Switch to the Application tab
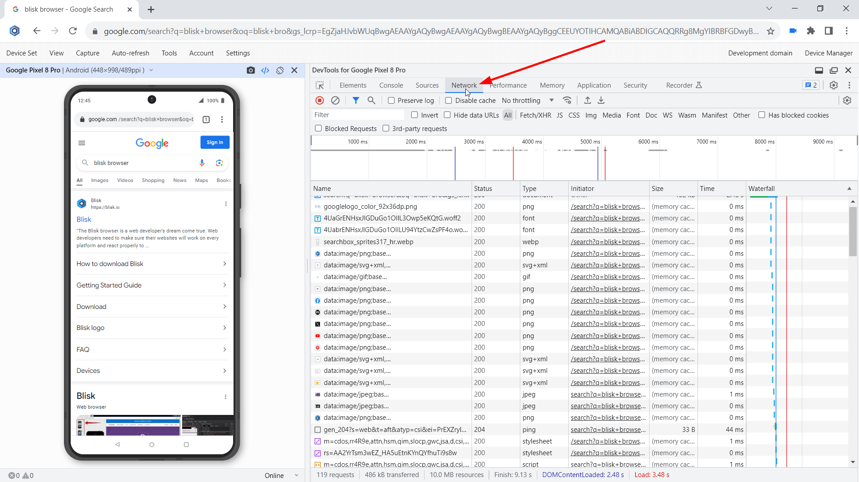 point(594,85)
